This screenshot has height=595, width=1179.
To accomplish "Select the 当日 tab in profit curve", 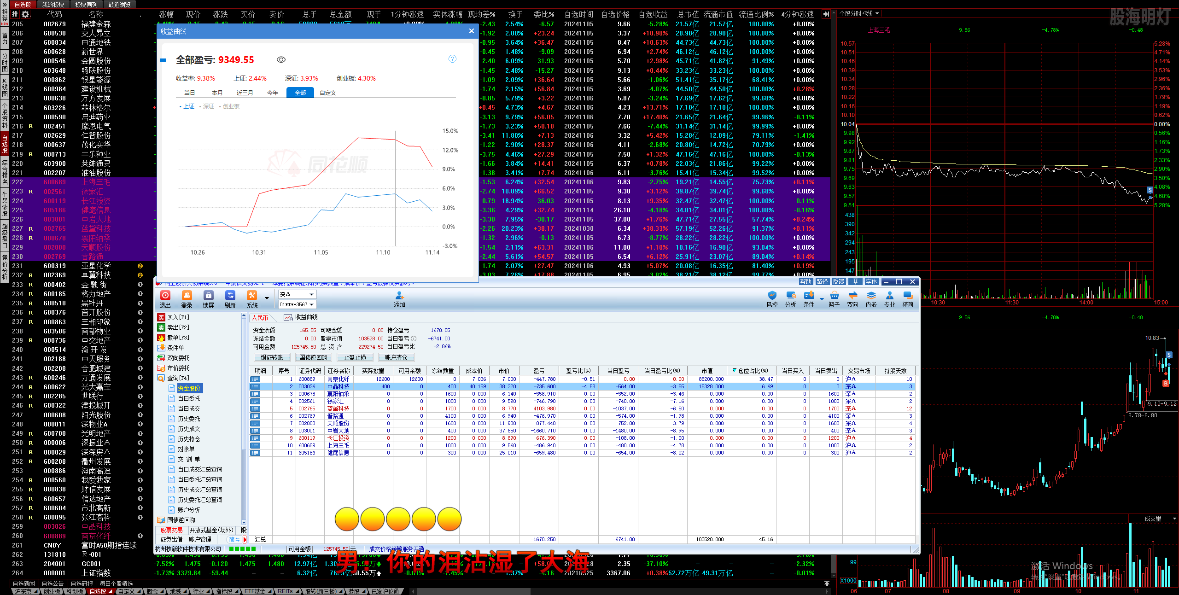I will [x=190, y=93].
